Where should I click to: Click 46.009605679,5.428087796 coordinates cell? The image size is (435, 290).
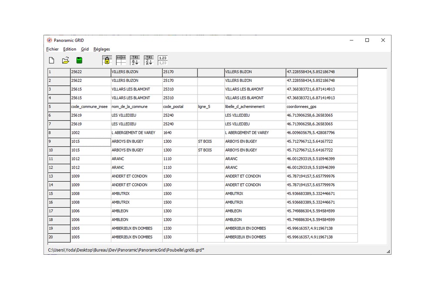point(322,133)
